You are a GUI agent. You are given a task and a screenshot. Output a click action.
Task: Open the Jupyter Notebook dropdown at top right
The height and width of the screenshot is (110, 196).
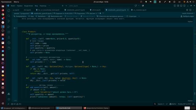coord(188,13)
